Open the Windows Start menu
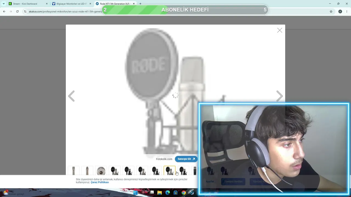Viewport: 351px width, 197px height. 135,193
